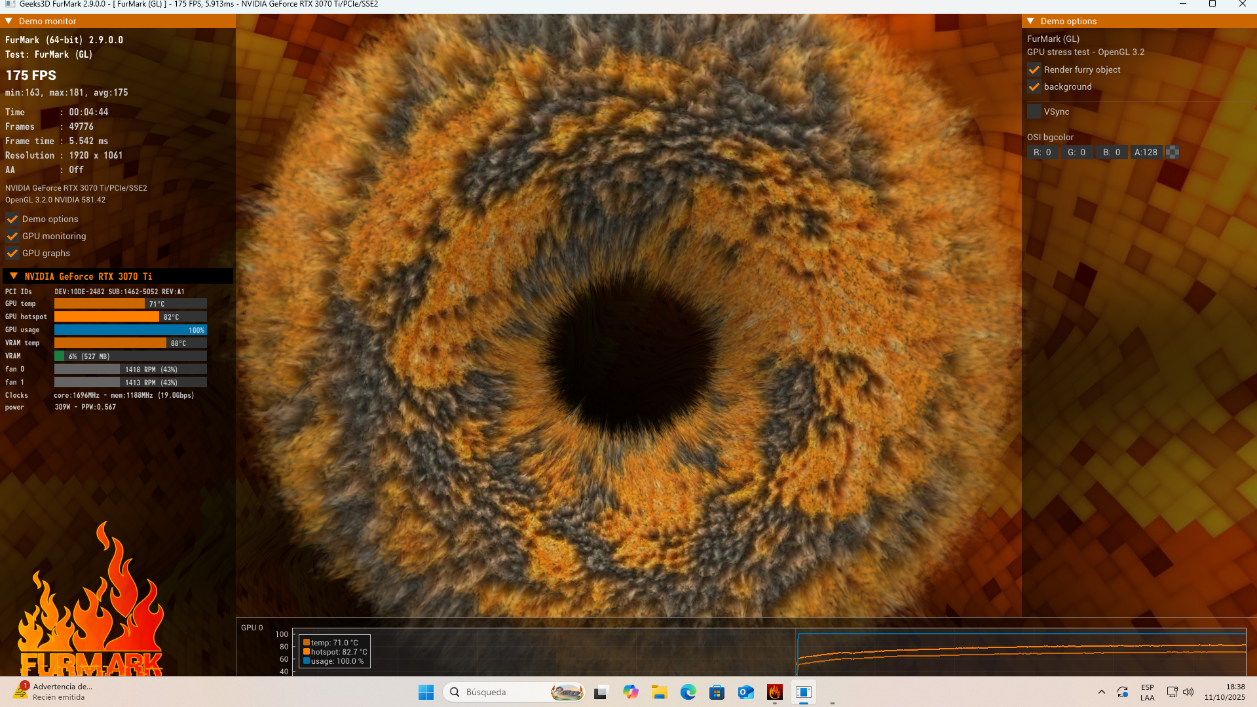The width and height of the screenshot is (1257, 707).
Task: Untick the GPU graphs checkbox
Action: (12, 253)
